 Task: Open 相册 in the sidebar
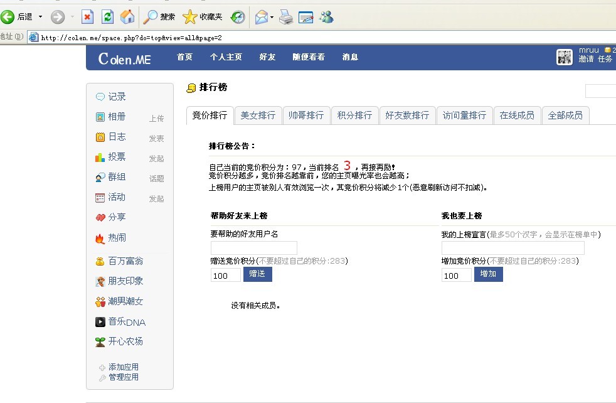tap(117, 117)
